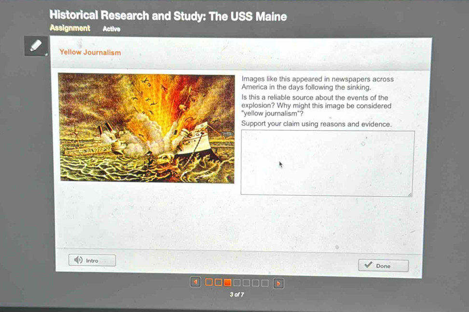469x312 pixels.
Task: Click 'Is this a reliable source' question text
Action: [x=317, y=106]
